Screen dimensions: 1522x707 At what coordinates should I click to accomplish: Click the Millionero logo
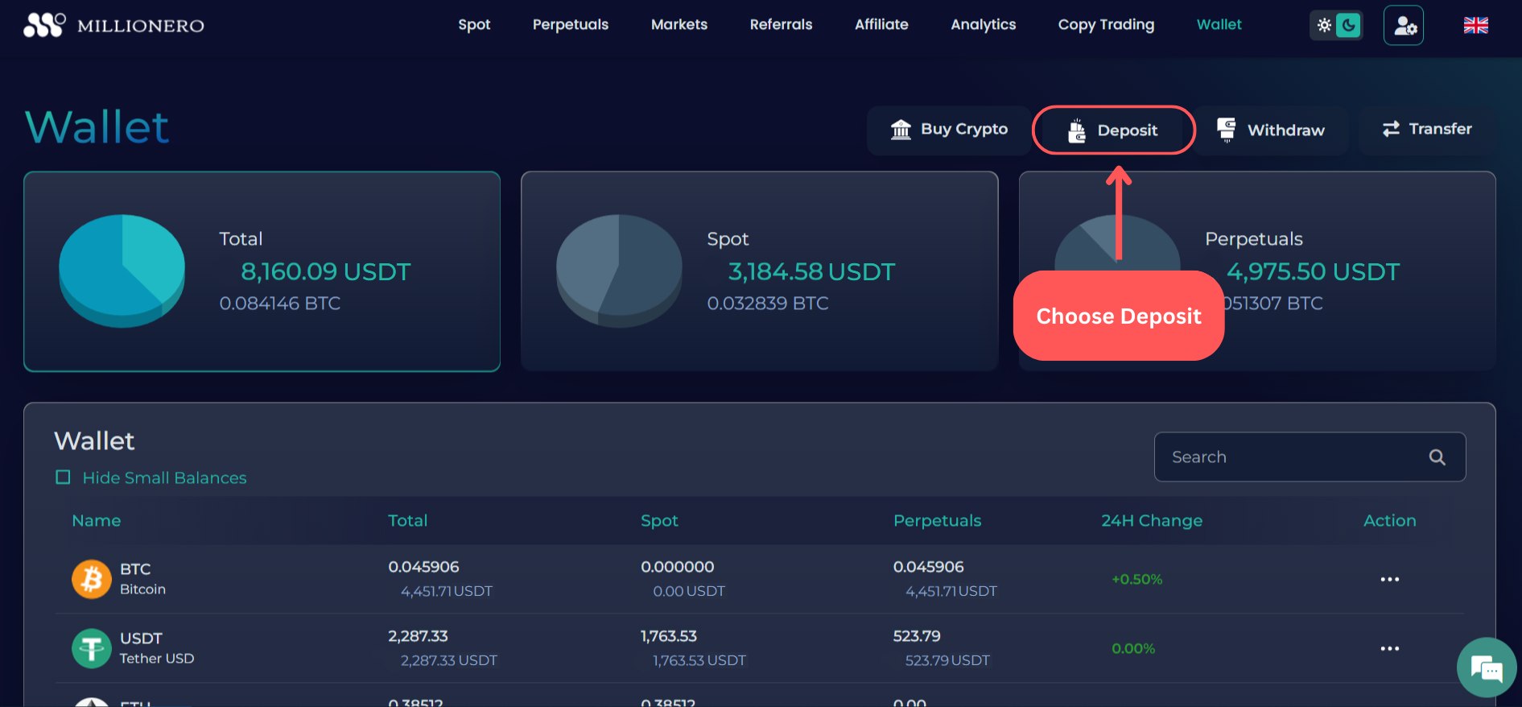[113, 25]
